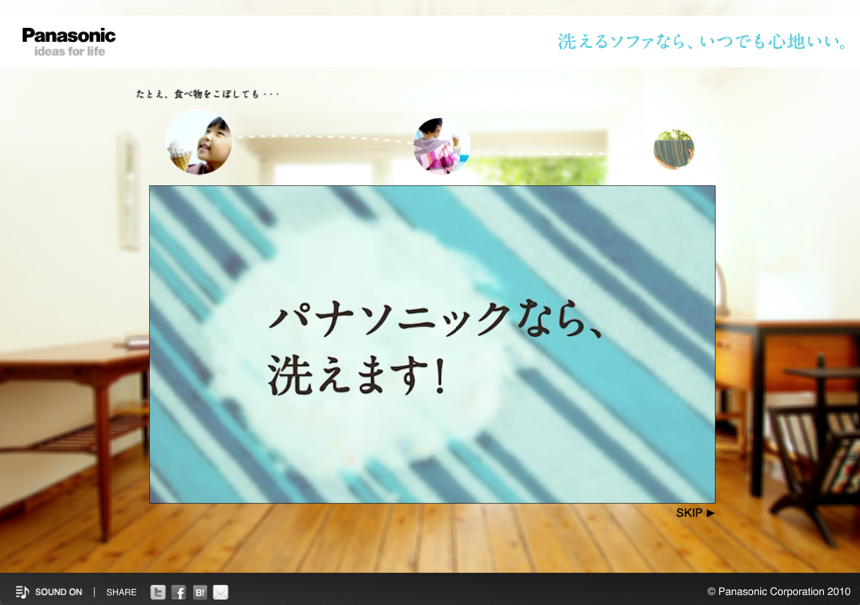Toggle the SOUND ON label
Image resolution: width=860 pixels, height=605 pixels.
coord(58,592)
